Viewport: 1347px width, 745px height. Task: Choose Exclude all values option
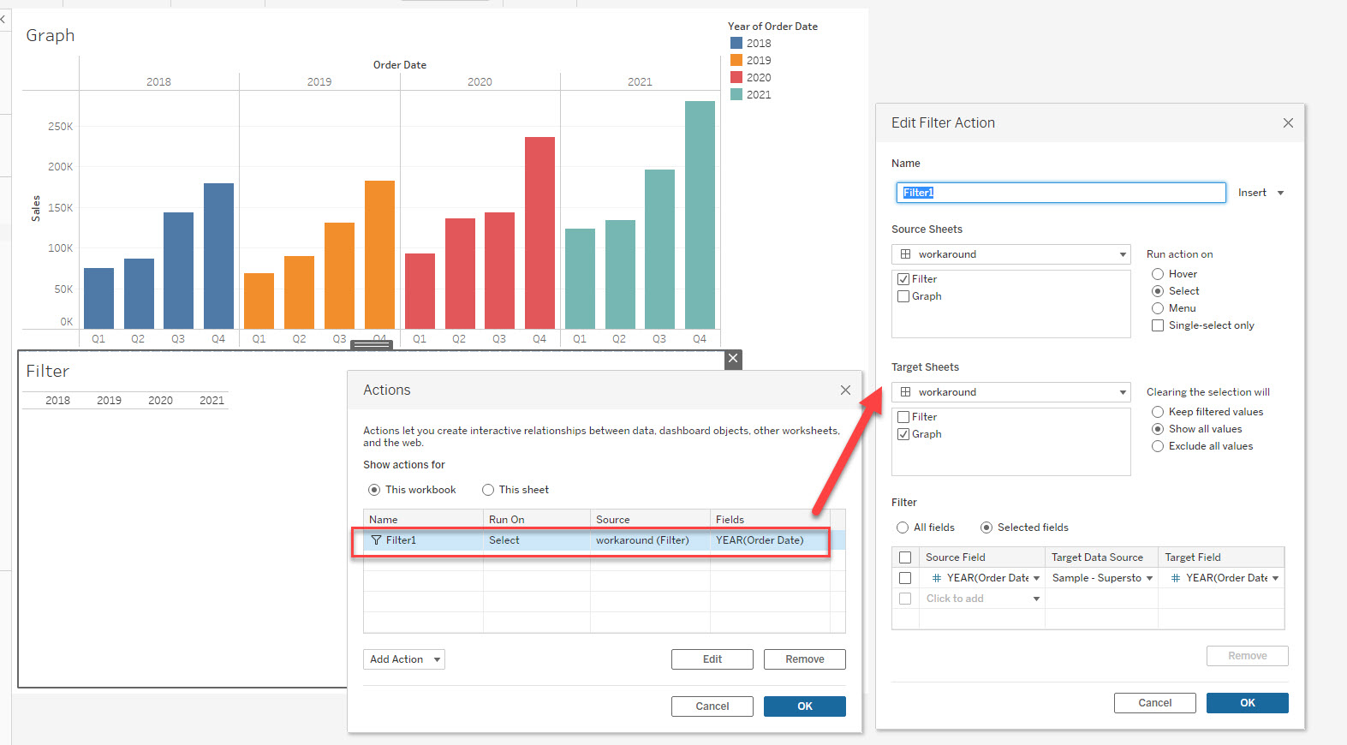coord(1158,446)
